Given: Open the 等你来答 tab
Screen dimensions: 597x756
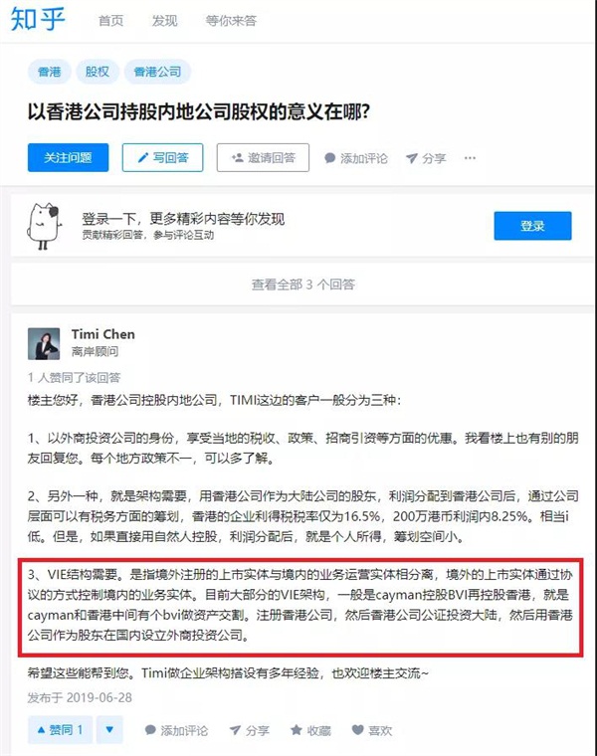Looking at the screenshot, I should (231, 21).
